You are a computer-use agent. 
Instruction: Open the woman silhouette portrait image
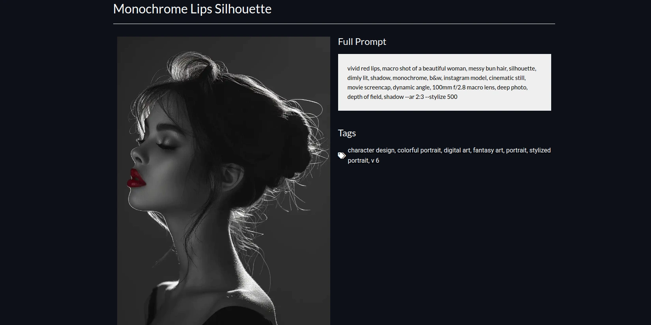click(x=223, y=181)
